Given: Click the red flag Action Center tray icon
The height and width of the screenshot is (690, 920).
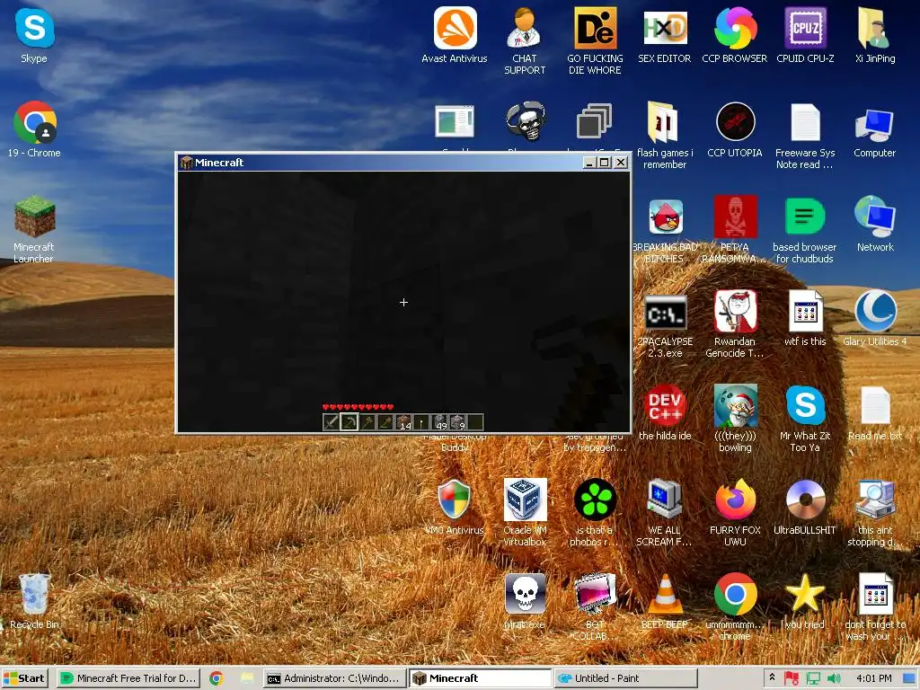Looking at the screenshot, I should click(x=792, y=678).
